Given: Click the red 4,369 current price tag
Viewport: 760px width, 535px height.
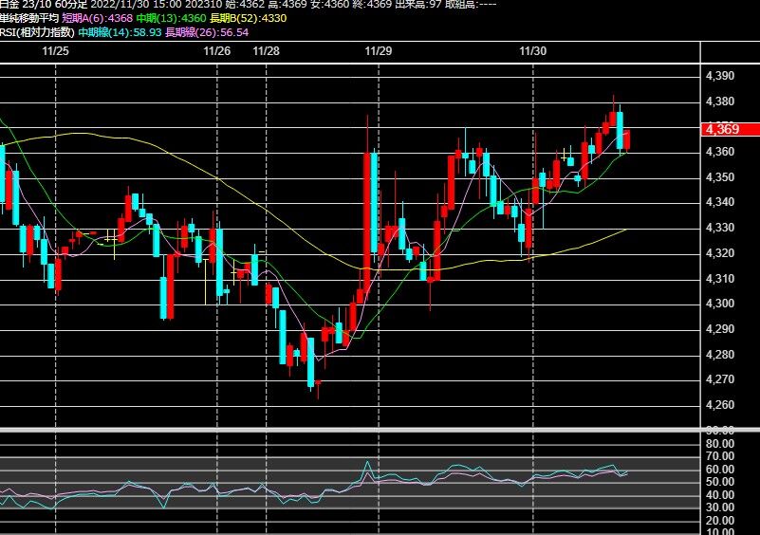Looking at the screenshot, I should click(x=730, y=129).
